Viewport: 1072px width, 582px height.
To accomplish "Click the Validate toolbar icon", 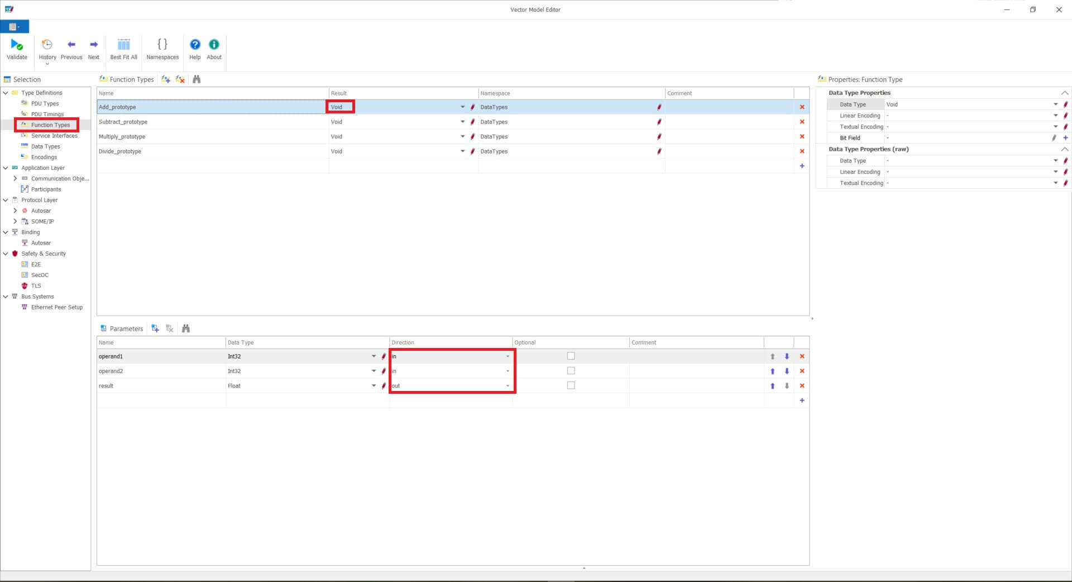I will 17,45.
